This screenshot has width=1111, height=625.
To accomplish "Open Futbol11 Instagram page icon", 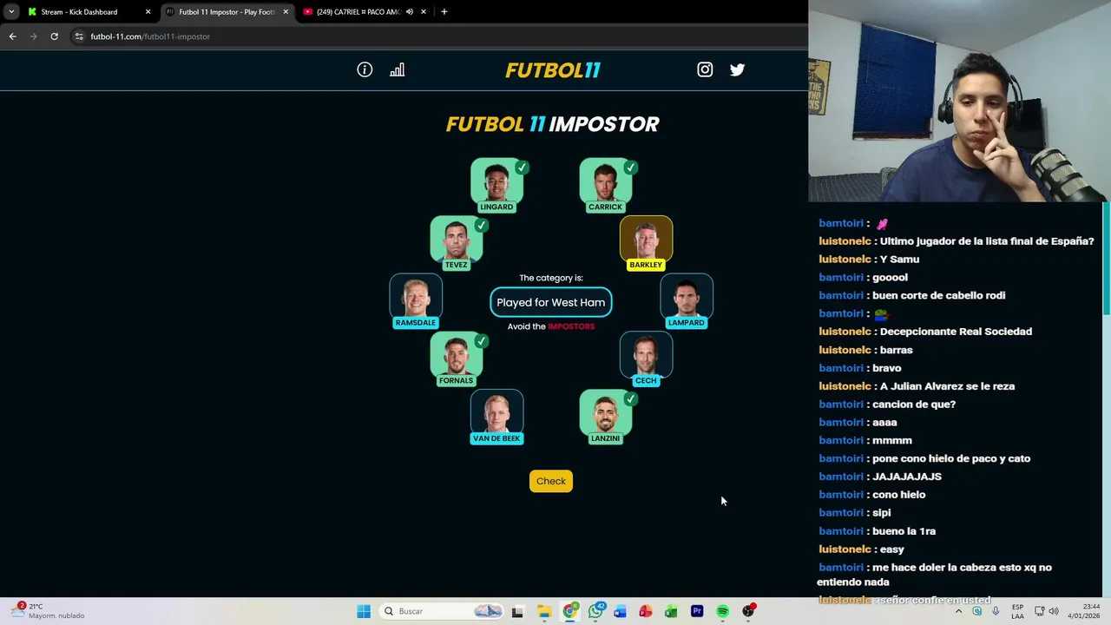I will coord(705,69).
